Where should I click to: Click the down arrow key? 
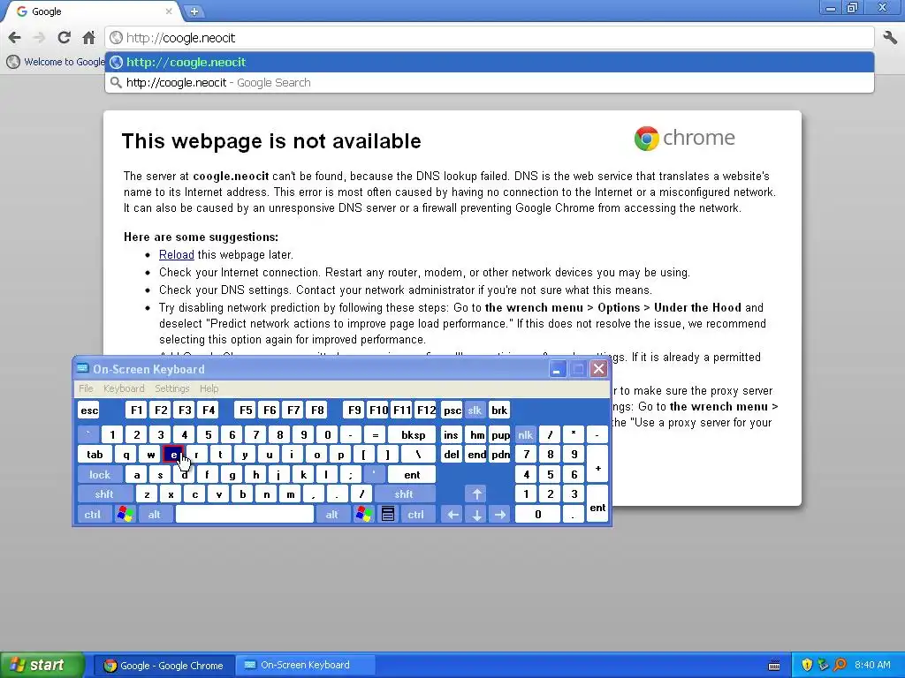[x=476, y=515]
